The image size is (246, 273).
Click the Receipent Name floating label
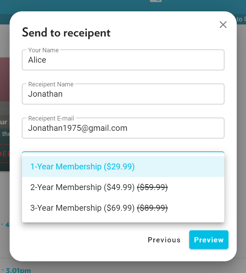(51, 84)
